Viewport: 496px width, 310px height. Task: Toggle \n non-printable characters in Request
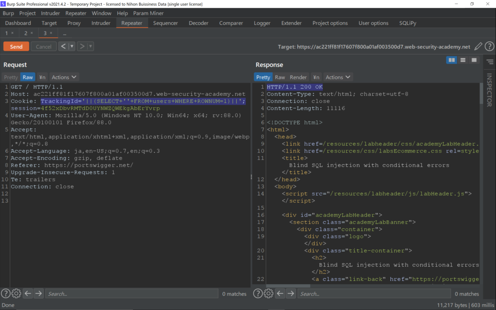42,77
